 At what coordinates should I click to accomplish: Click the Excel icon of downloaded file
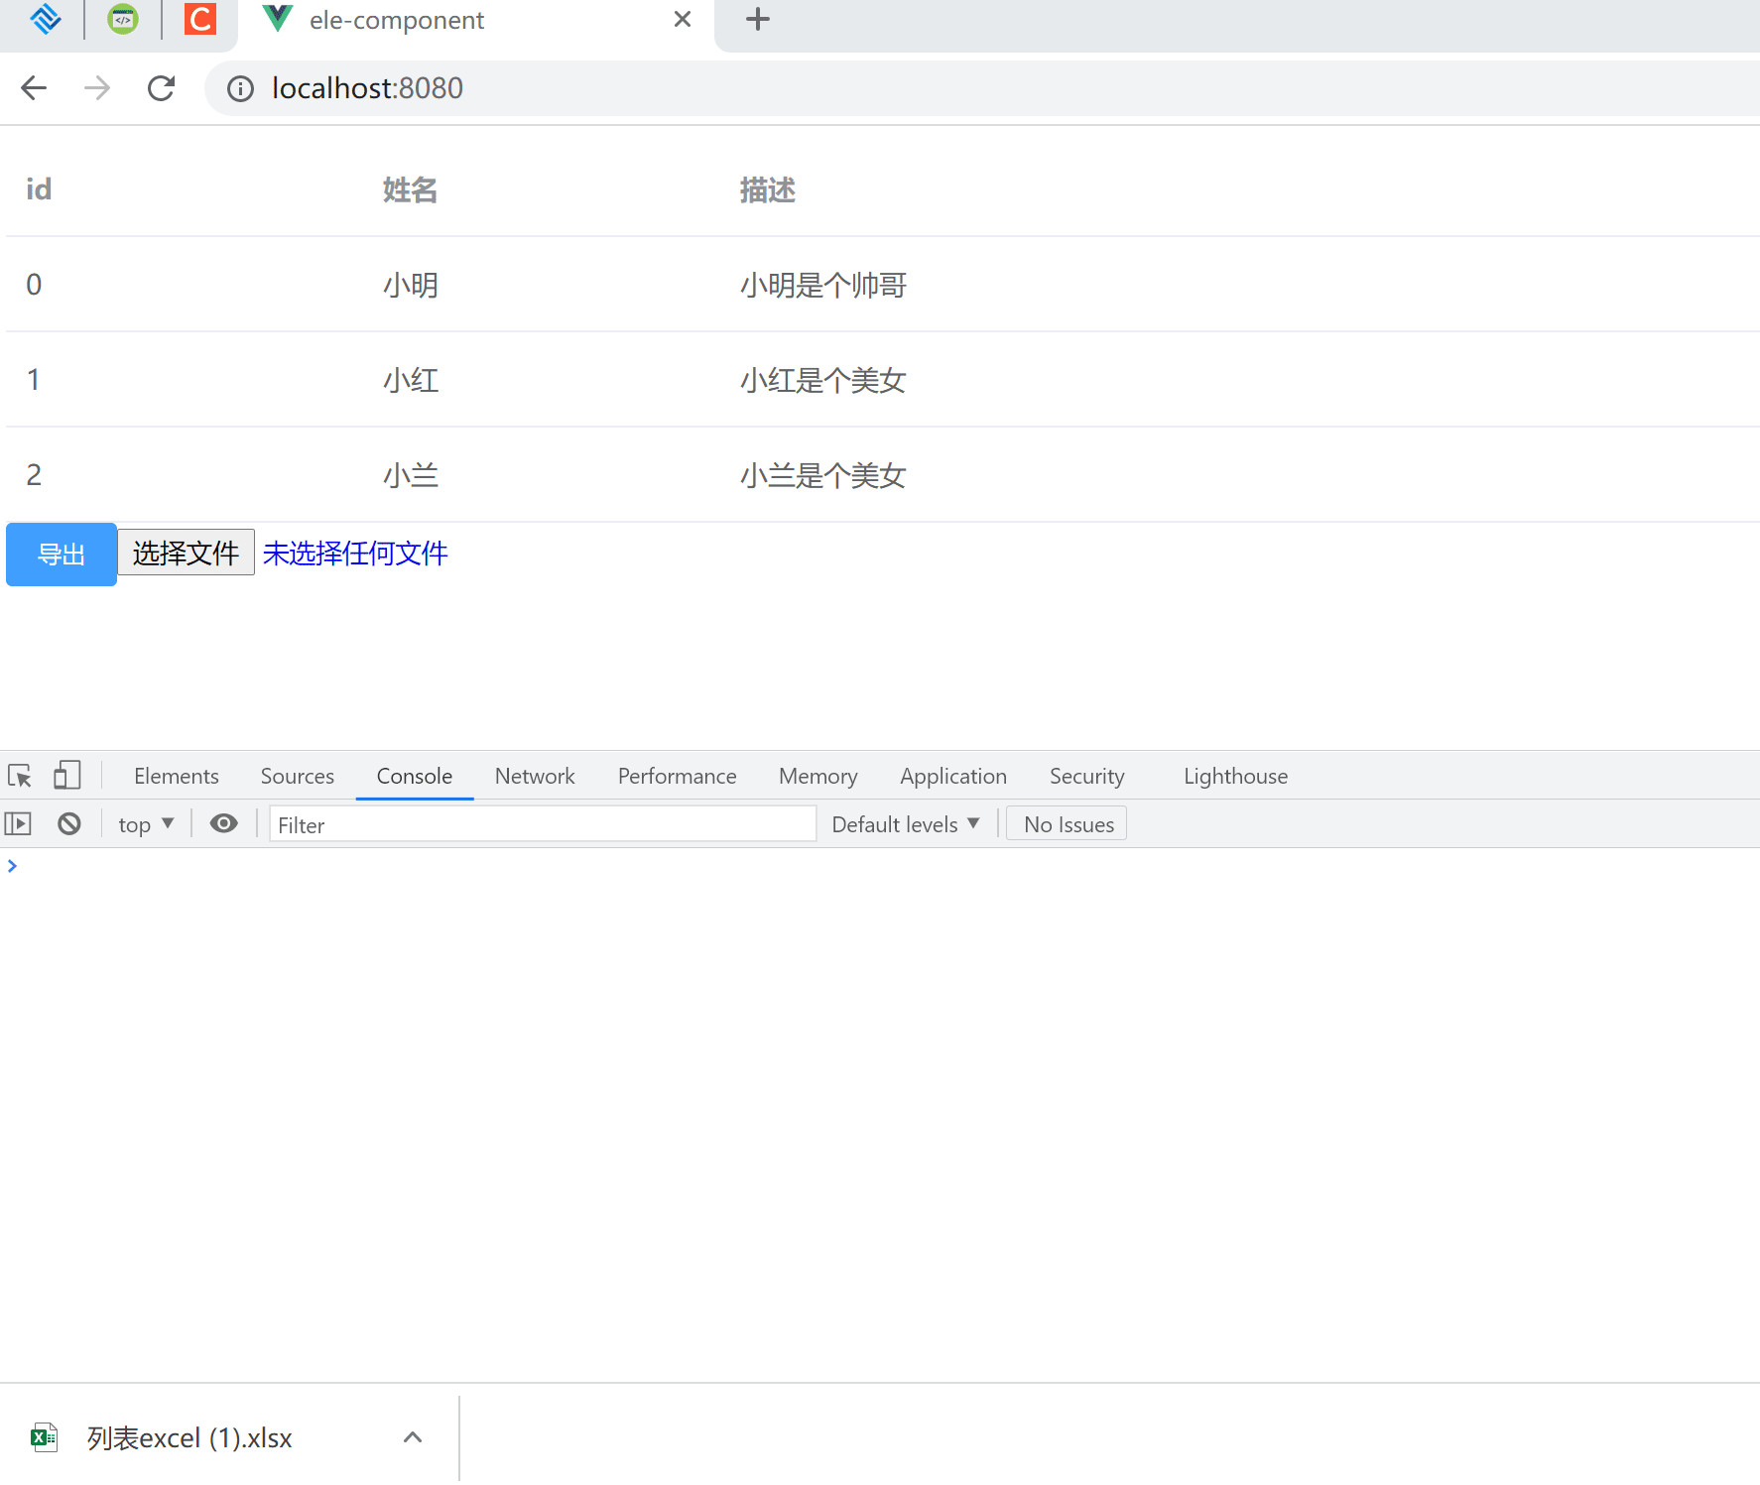coord(45,1437)
